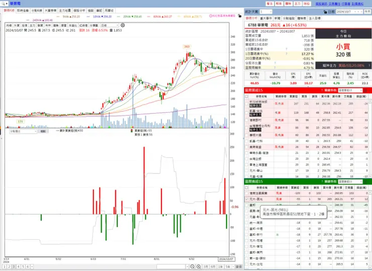Click help icon in 區間賣超15 header

pos(322,182)
